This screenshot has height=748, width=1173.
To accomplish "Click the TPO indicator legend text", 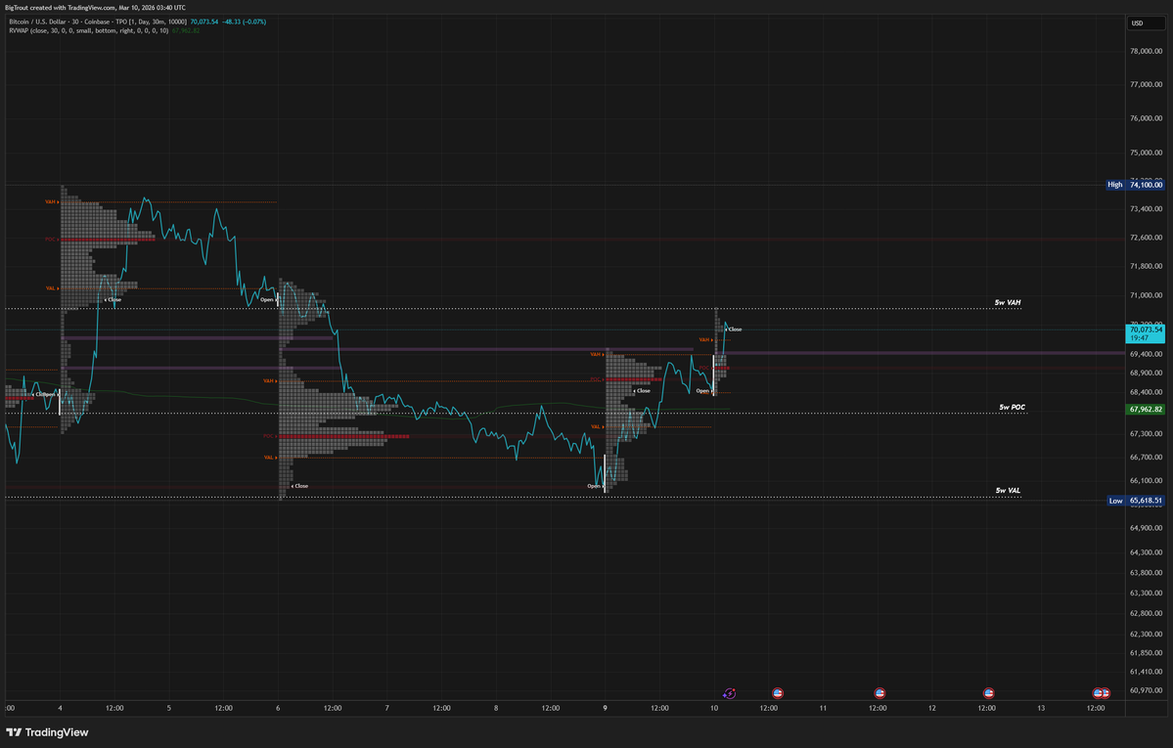I will coord(149,22).
